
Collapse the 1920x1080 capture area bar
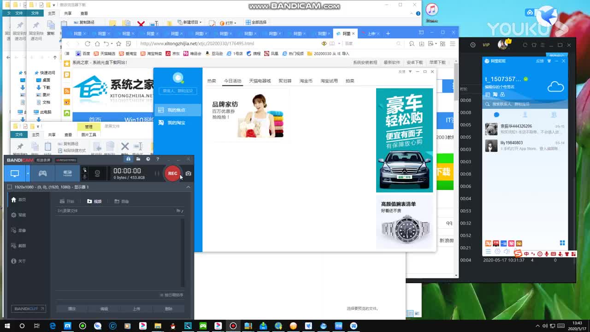pyautogui.click(x=188, y=187)
